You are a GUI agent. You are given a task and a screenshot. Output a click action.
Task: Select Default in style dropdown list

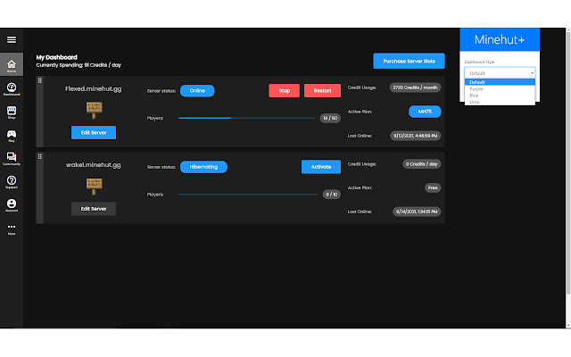point(500,82)
